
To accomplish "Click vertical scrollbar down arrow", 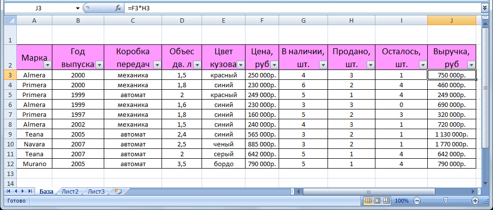I will click(485, 183).
